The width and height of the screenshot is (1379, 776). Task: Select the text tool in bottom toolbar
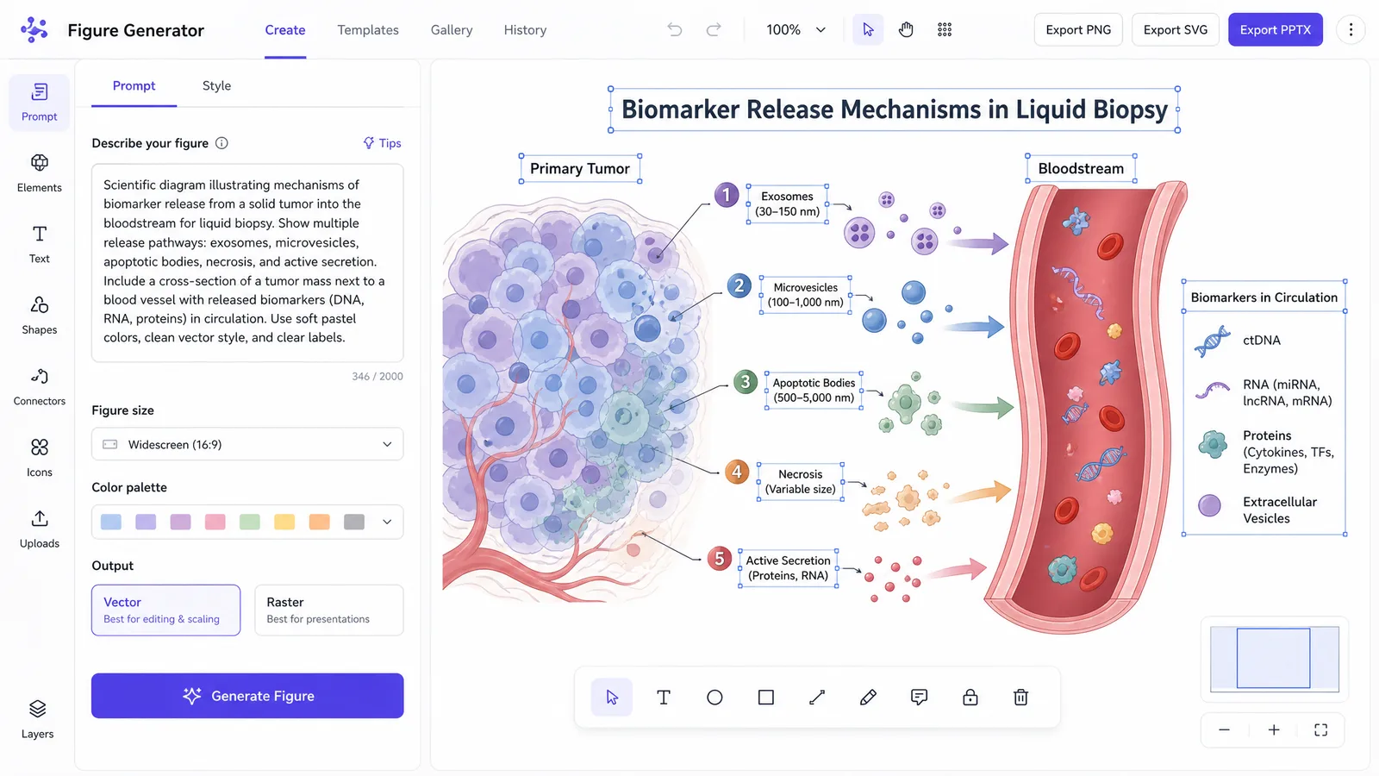(x=664, y=698)
